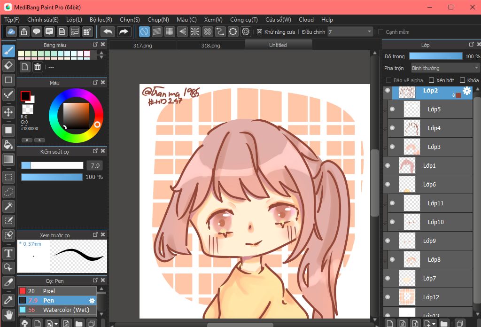The width and height of the screenshot is (481, 327).
Task: Click the cloud save icon in toolbar
Action: (11, 31)
